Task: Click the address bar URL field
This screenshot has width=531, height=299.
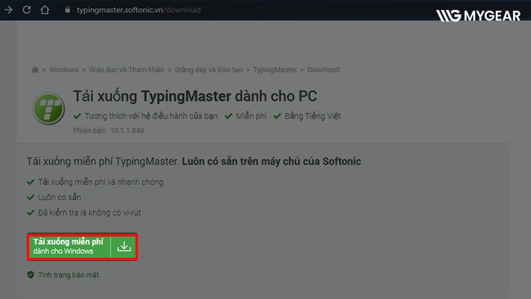Action: [x=139, y=10]
